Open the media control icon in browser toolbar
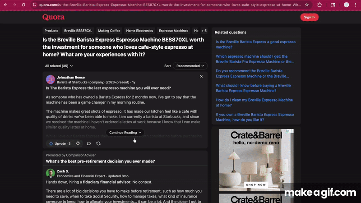The width and height of the screenshot is (361, 203). (x=333, y=5)
